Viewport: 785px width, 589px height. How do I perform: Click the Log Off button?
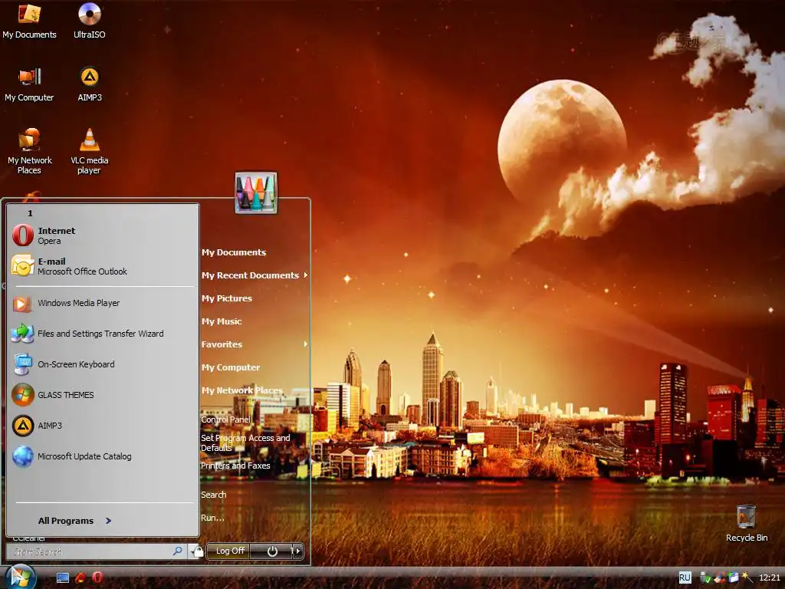229,551
